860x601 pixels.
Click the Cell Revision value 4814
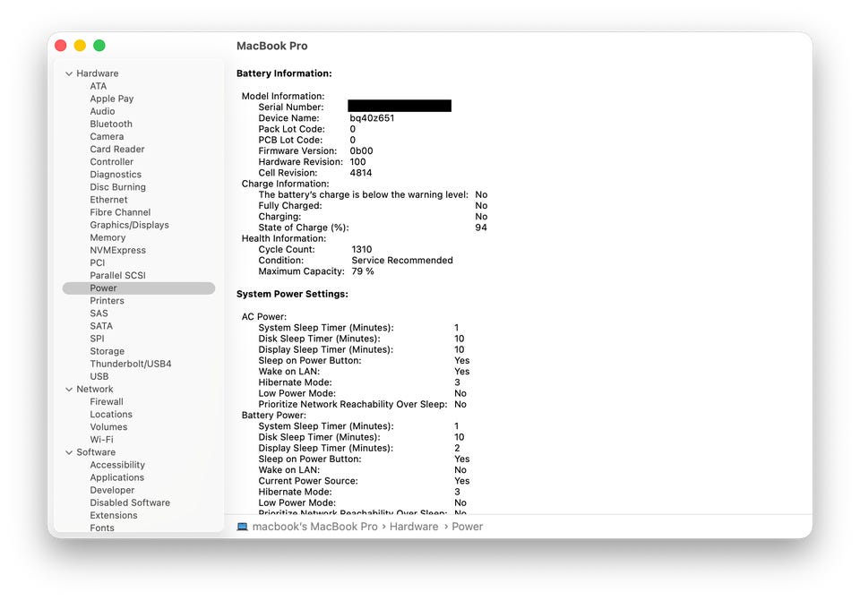coord(361,173)
